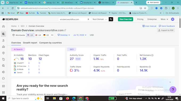The image size is (181, 101).
Task: Select the UK database option
Action: pos(38,35)
